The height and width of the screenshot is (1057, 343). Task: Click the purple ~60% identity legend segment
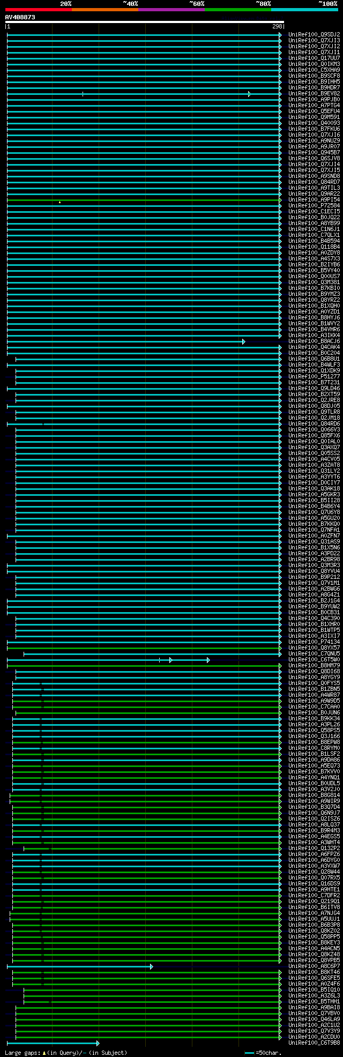(171, 10)
